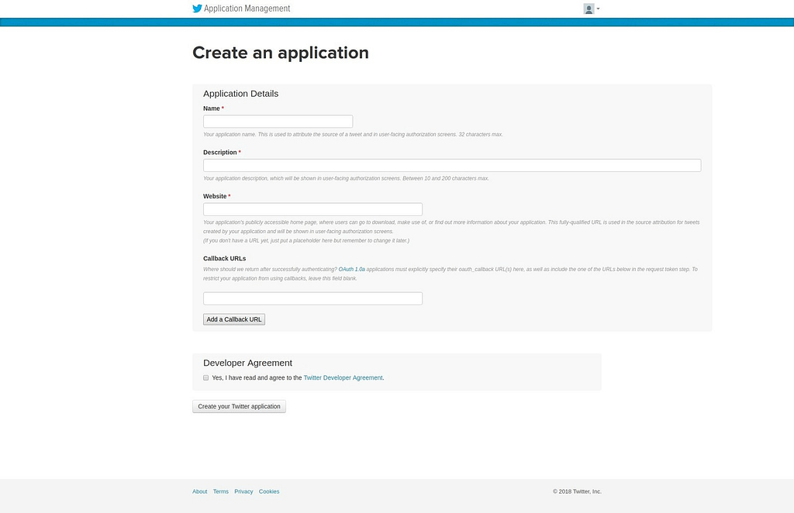Select the Website URL input field

[313, 209]
